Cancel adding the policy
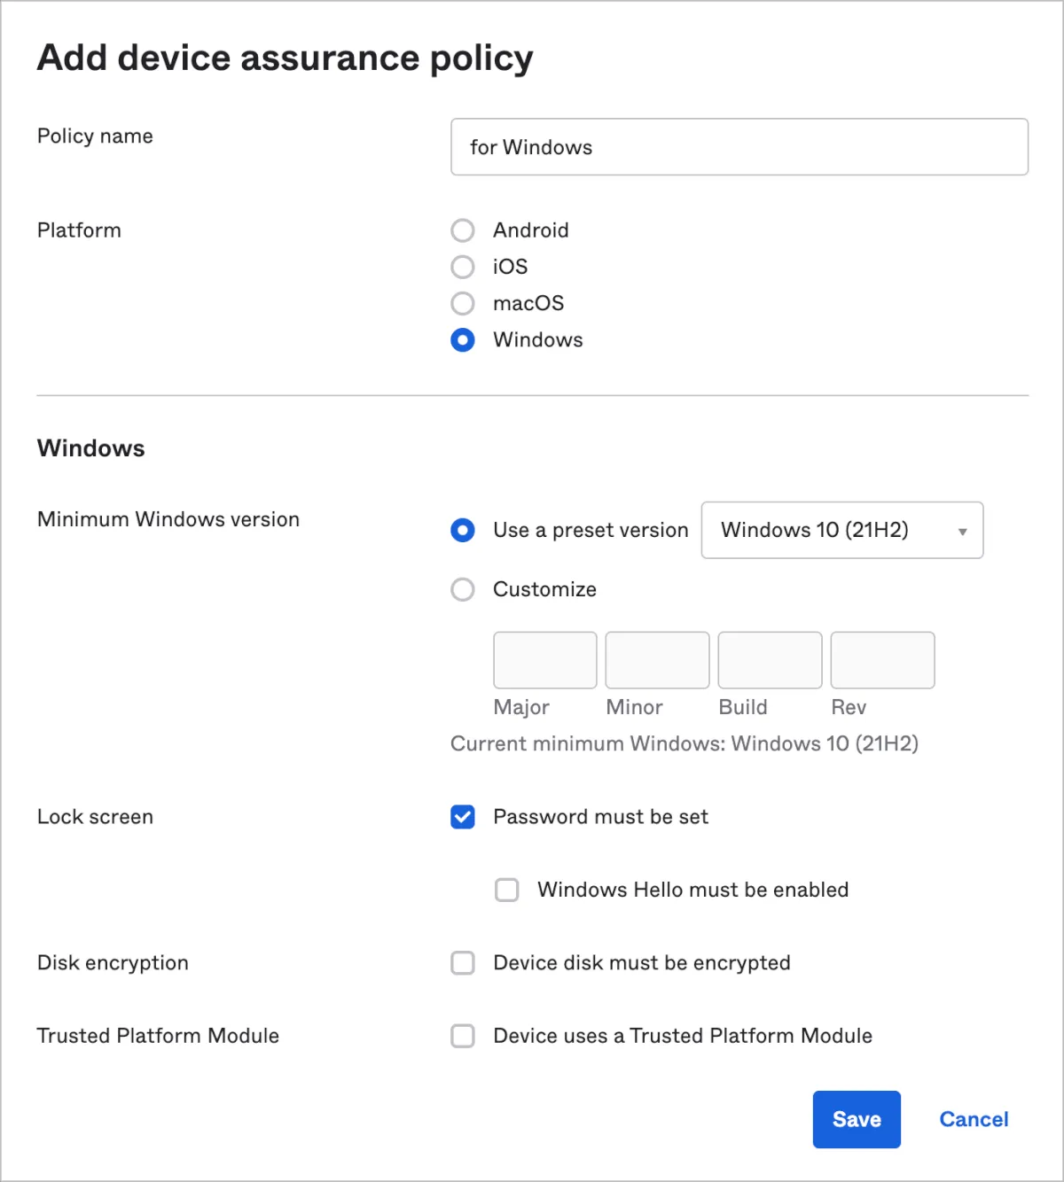The height and width of the screenshot is (1182, 1064). tap(974, 1119)
